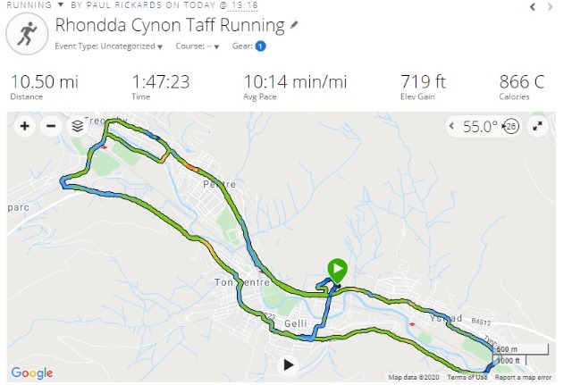Open the map layers selector
This screenshot has height=385, width=572.
tap(78, 126)
